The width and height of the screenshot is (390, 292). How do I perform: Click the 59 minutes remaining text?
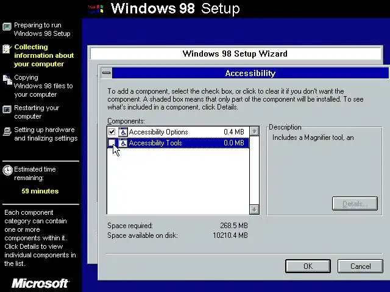pos(40,191)
